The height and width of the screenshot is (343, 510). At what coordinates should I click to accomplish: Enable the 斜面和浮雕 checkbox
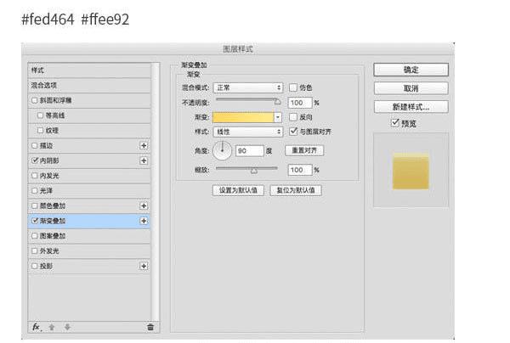point(35,100)
